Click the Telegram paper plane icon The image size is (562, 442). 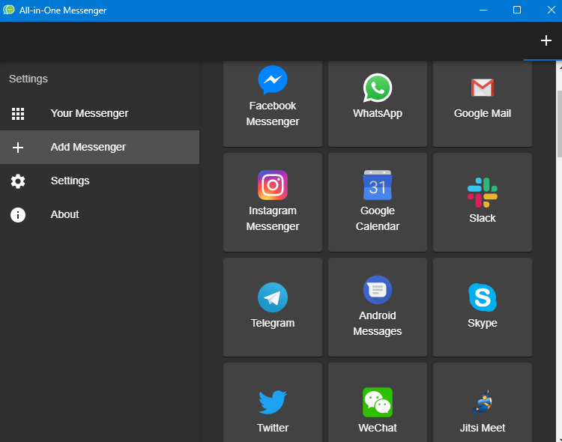(273, 297)
